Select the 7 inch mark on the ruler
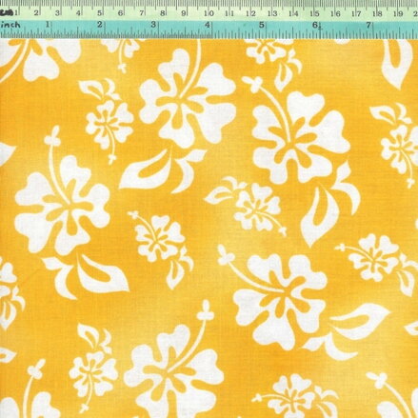This screenshot has width=418, height=418. pos(368,25)
